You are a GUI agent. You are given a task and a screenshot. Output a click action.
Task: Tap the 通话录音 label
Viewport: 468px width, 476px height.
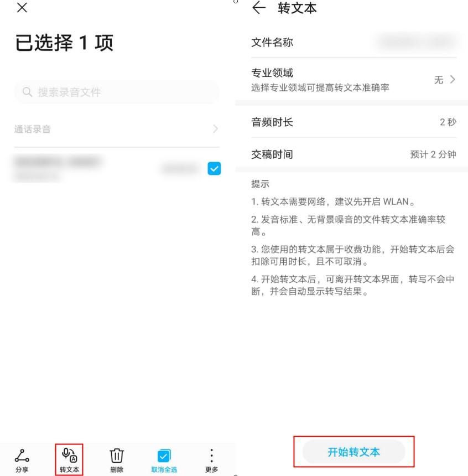coord(33,129)
